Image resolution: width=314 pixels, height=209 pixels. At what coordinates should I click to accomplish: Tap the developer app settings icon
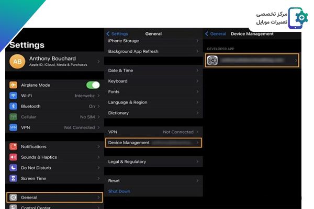click(212, 61)
